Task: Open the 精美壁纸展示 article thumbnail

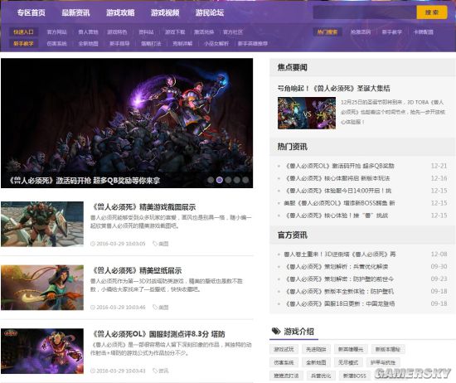Action: coord(42,288)
